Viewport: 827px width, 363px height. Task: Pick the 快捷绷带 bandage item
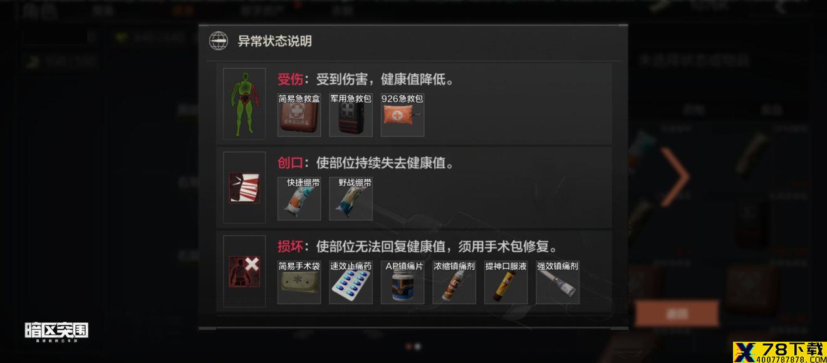point(299,198)
